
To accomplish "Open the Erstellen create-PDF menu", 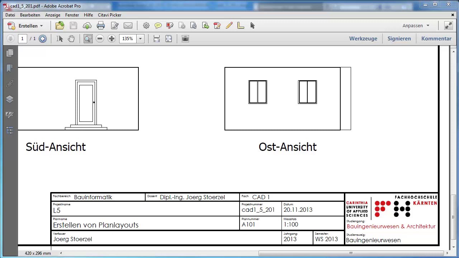I will pyautogui.click(x=26, y=26).
